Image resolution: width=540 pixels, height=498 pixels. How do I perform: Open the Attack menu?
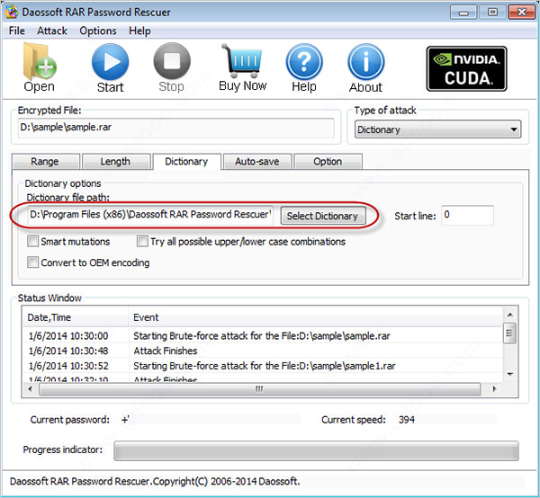[x=52, y=31]
